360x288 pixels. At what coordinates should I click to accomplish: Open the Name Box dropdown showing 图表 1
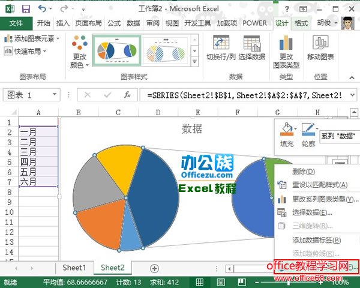point(55,94)
